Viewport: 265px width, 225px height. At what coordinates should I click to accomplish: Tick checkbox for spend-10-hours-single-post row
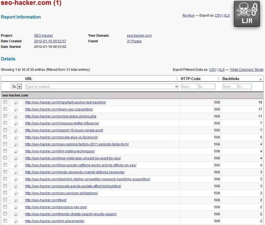point(5,130)
